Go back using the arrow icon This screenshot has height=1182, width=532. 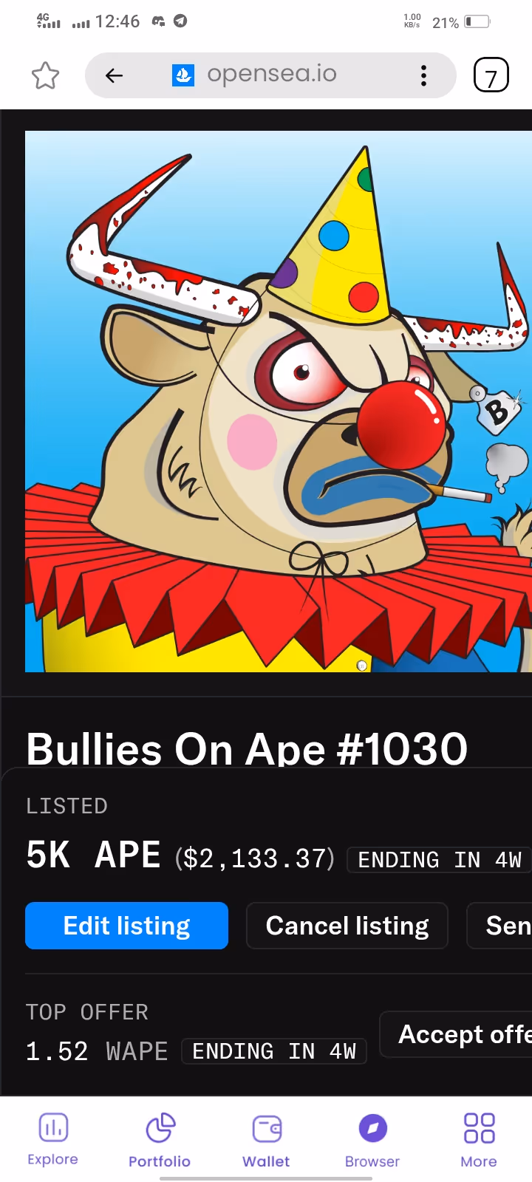coord(114,75)
